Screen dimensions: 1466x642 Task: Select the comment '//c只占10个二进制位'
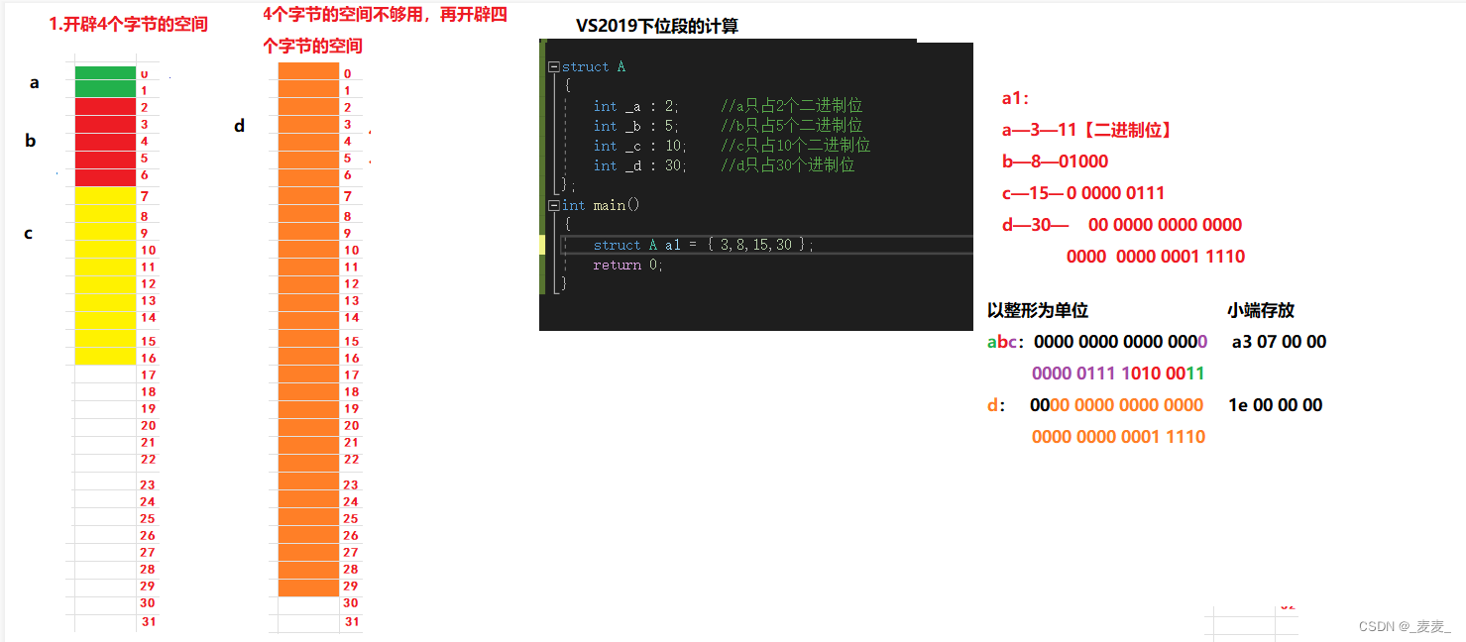[796, 147]
